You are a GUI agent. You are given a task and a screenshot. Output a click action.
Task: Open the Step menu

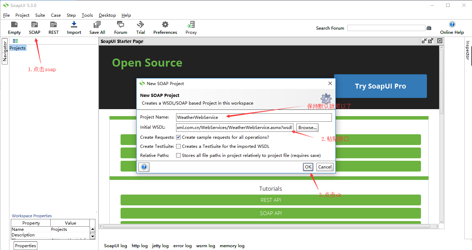point(71,15)
